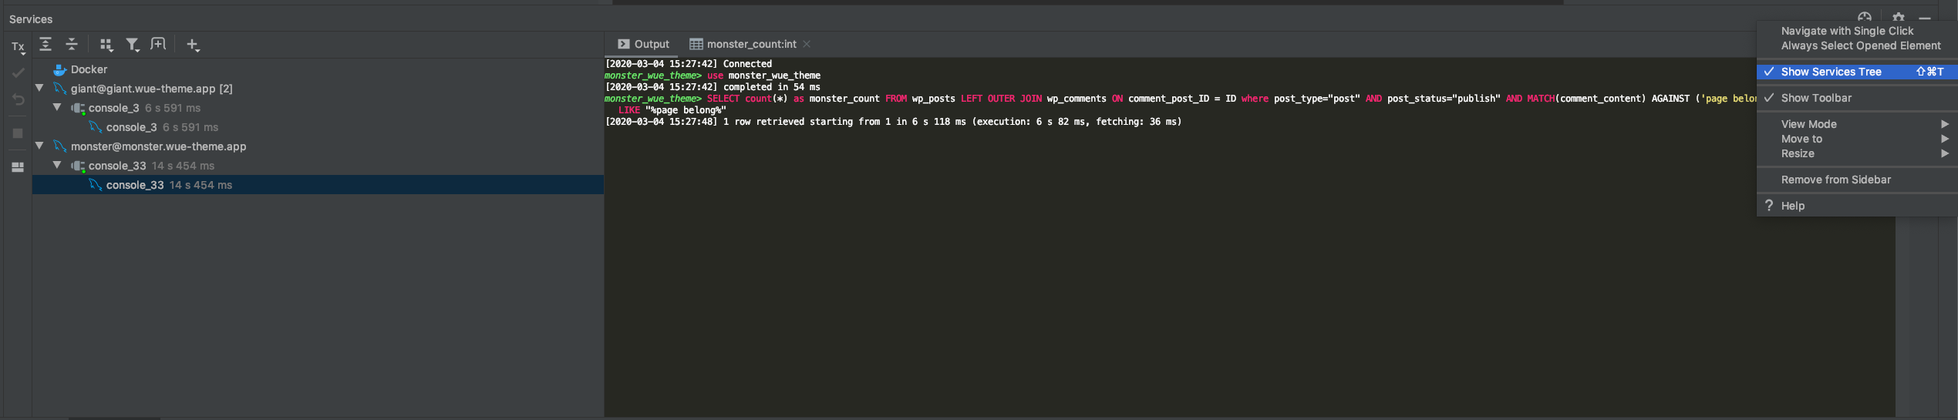1958x420 pixels.
Task: Click the Output tab console icon
Action: (624, 44)
